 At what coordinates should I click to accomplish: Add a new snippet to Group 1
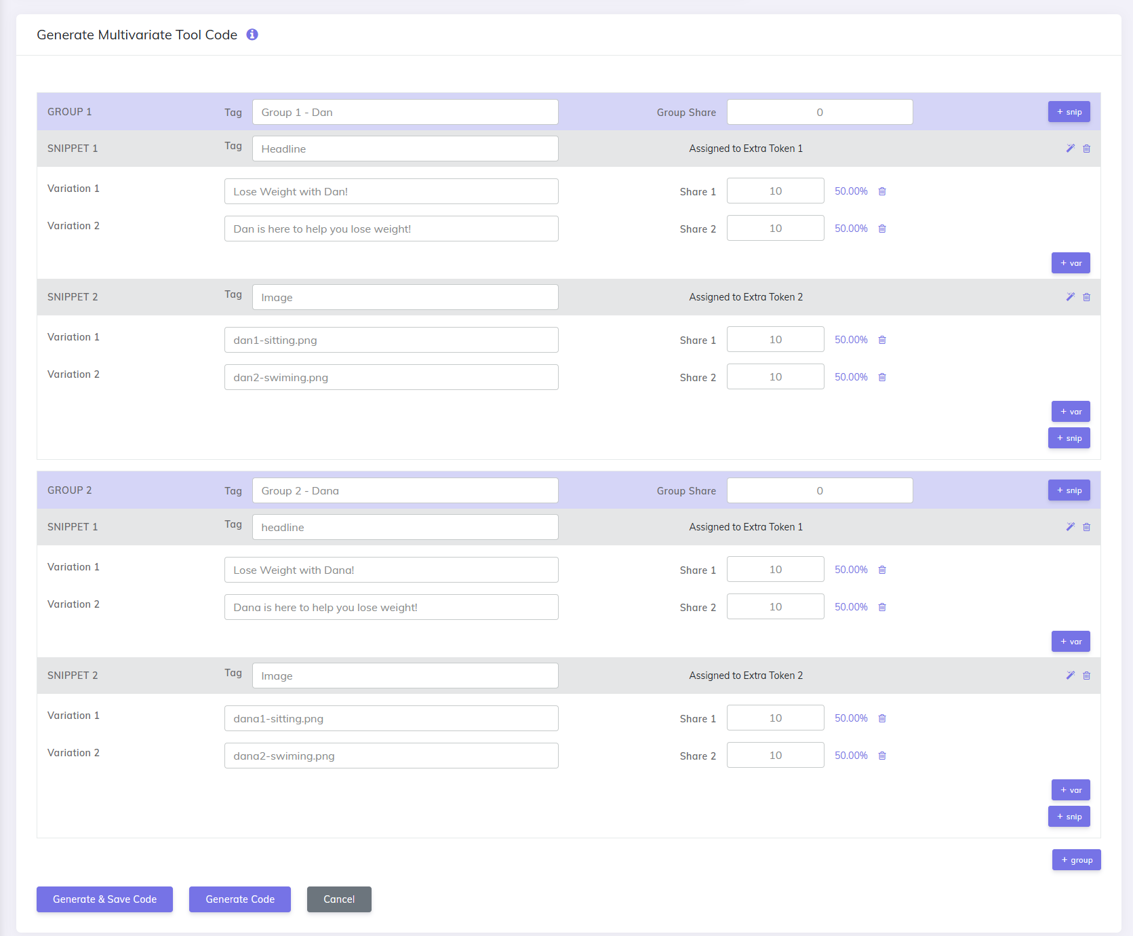click(x=1069, y=437)
